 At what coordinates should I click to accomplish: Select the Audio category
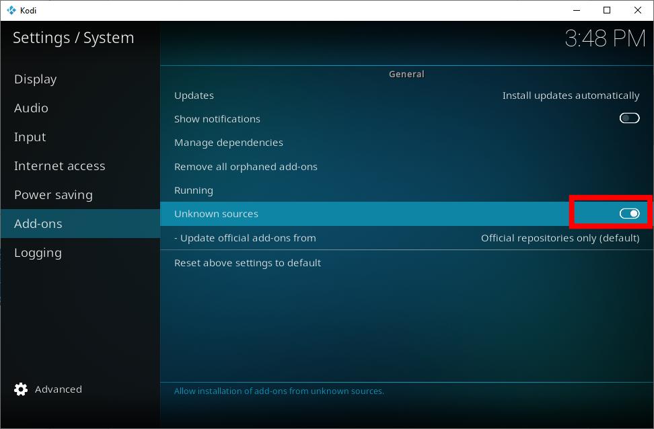click(x=80, y=108)
